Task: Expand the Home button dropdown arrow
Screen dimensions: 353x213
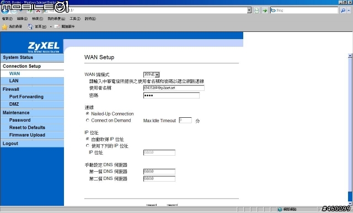Action: pos(51,27)
